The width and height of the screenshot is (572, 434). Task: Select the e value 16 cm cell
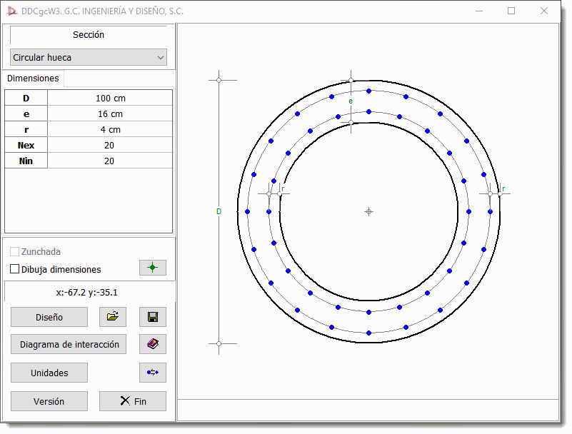110,113
